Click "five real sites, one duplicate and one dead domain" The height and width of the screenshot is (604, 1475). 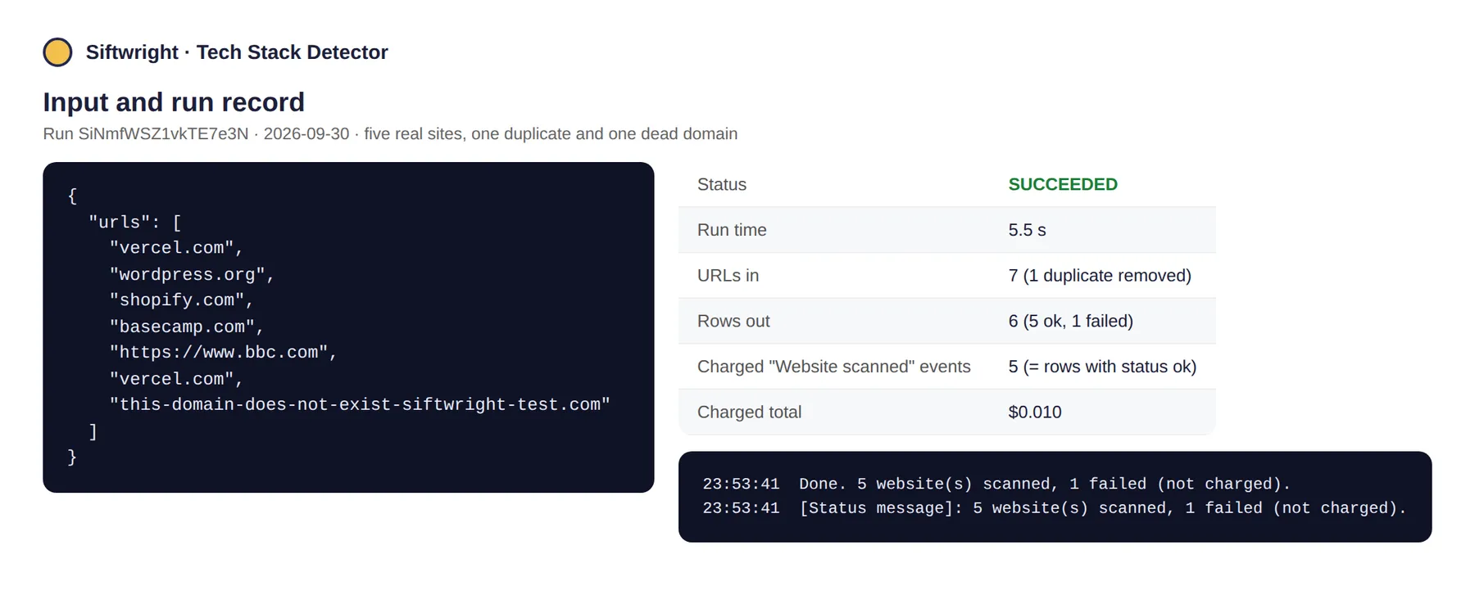(551, 133)
